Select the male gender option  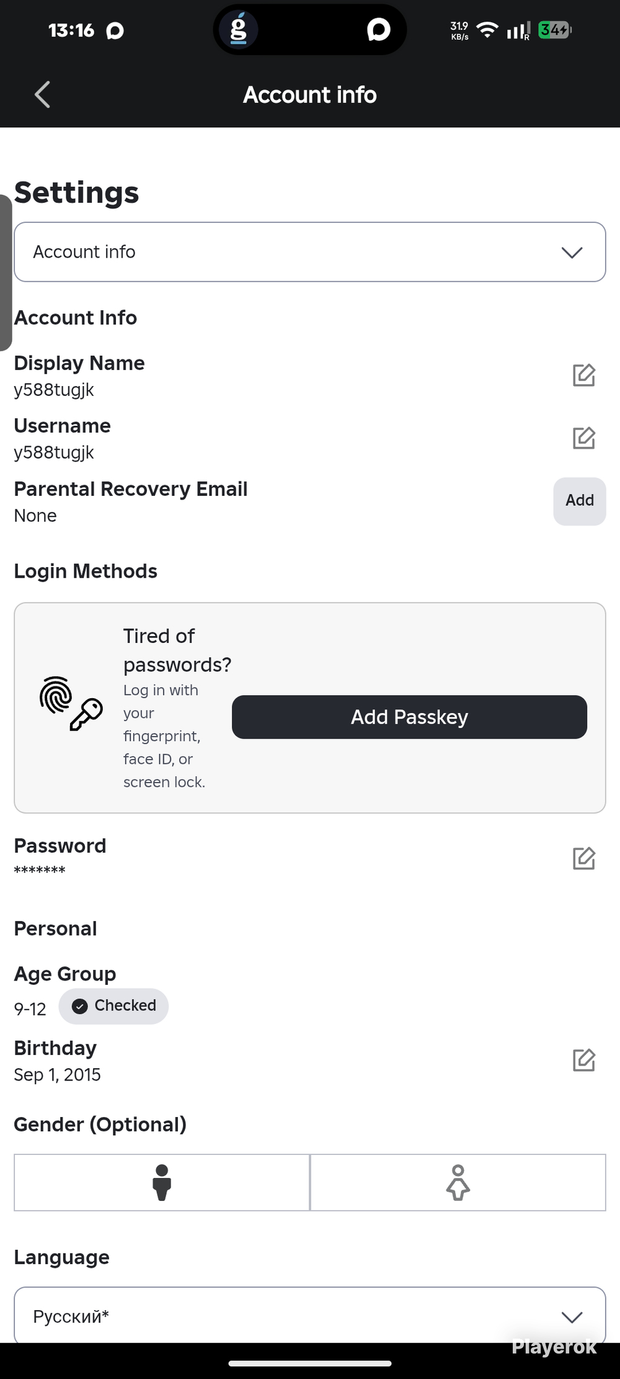tap(162, 1182)
